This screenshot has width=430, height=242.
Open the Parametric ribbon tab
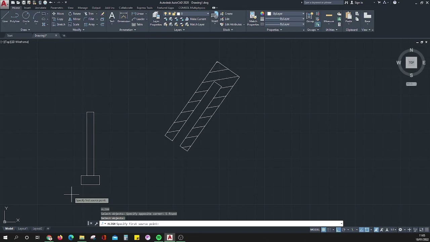(57, 8)
